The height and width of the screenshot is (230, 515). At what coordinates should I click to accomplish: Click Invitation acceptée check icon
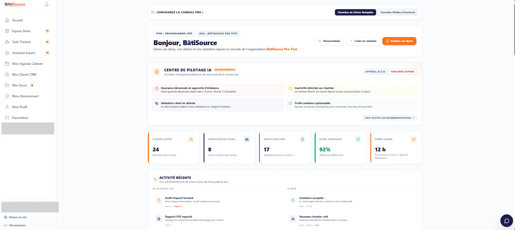coord(293,200)
